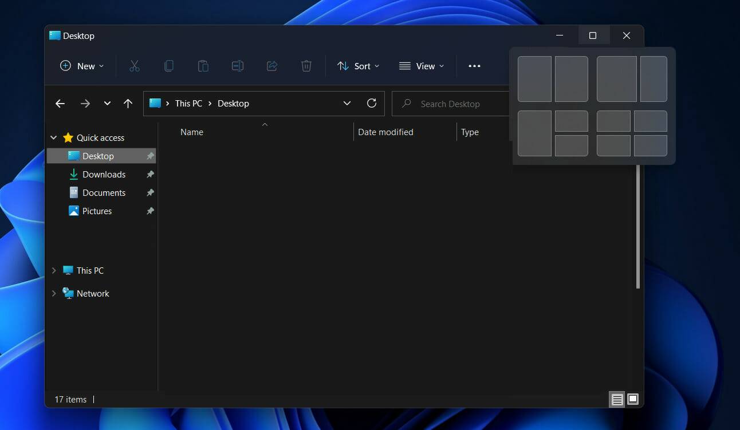
Task: Expand the This PC tree node
Action: (x=54, y=270)
